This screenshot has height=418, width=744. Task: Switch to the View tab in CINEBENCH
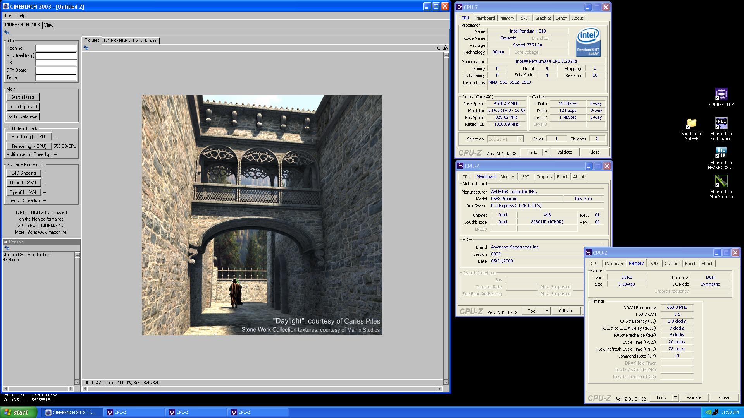pos(49,25)
